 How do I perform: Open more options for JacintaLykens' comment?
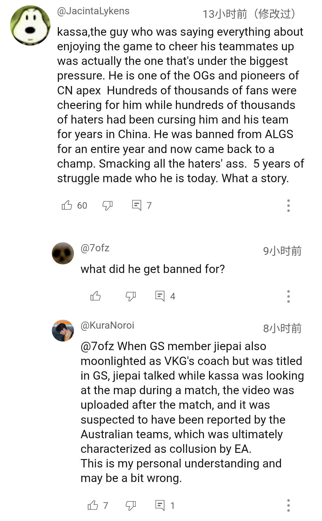coord(288,205)
